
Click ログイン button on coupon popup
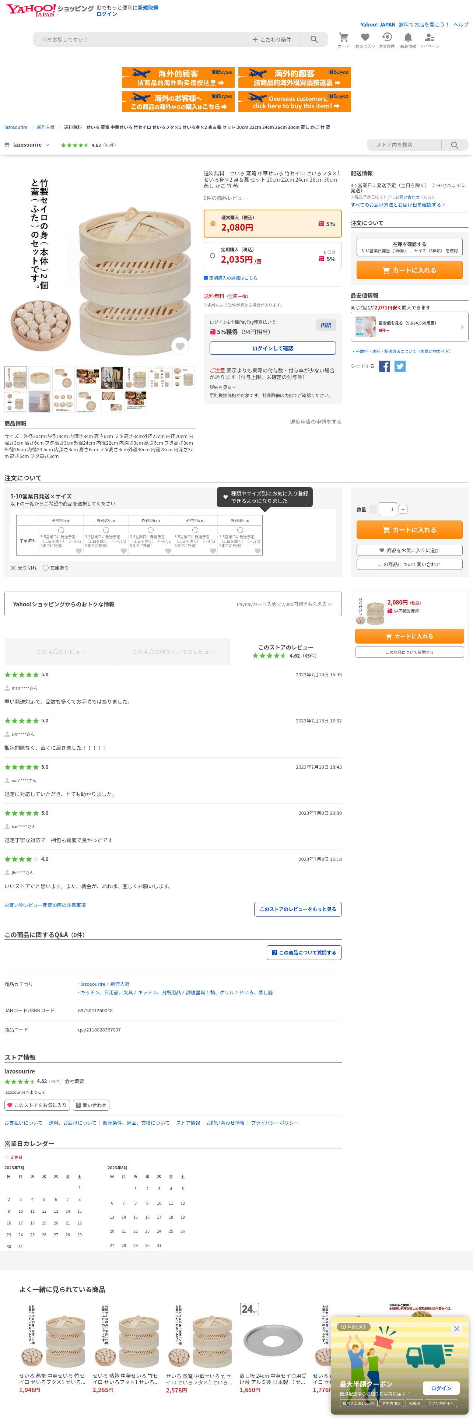[x=441, y=1388]
